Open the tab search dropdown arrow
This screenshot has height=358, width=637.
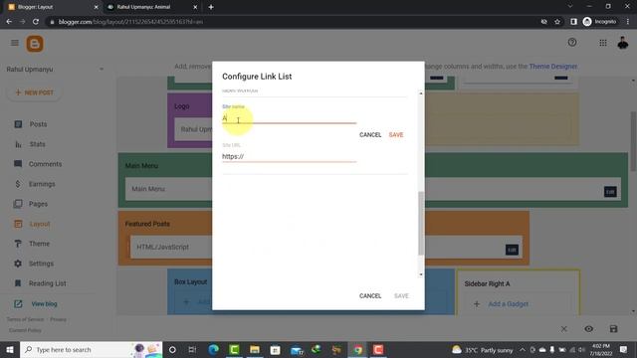[x=570, y=7]
